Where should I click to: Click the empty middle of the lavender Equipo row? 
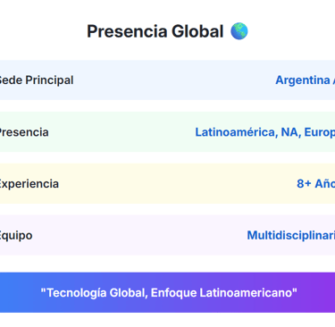(x=140, y=235)
